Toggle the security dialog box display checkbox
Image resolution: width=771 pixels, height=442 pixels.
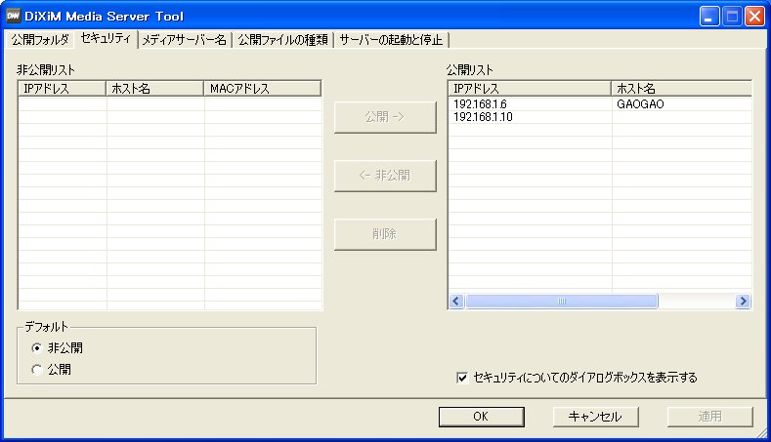(462, 378)
